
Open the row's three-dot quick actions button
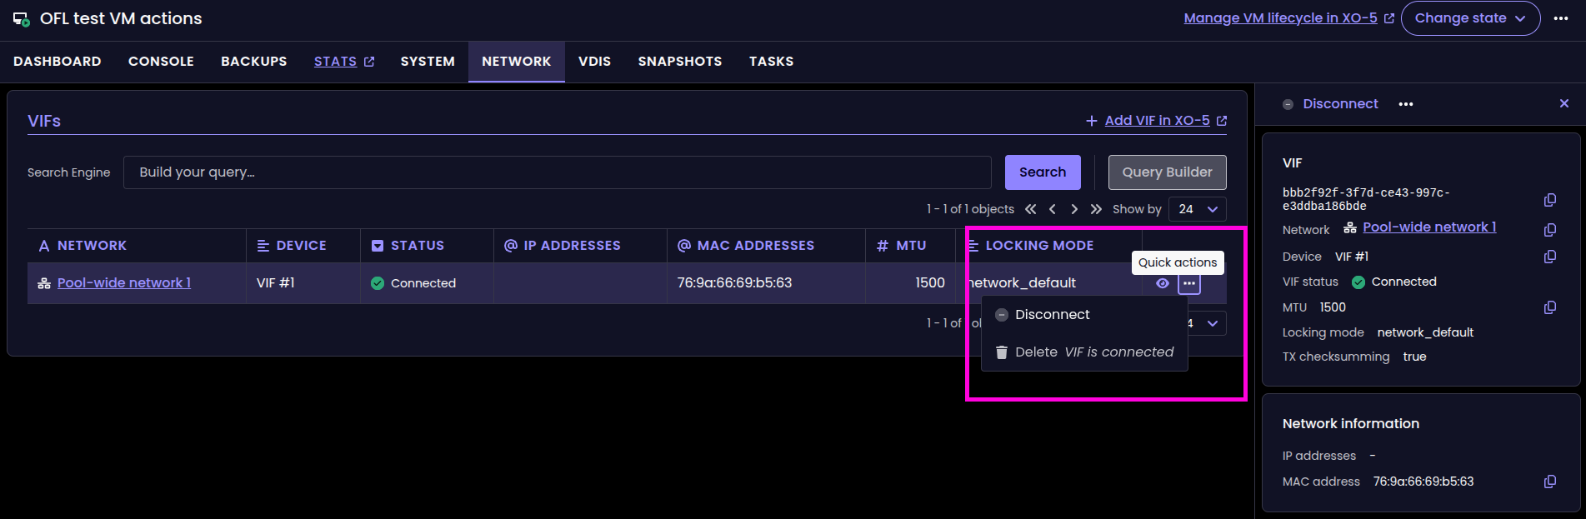pos(1189,283)
